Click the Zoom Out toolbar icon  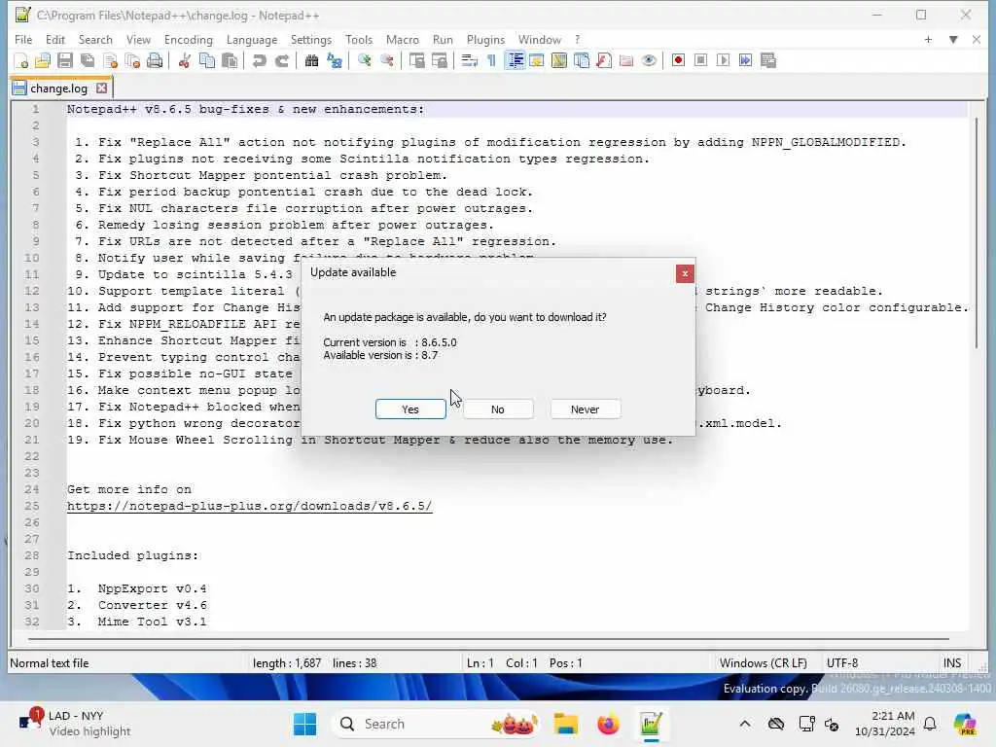[386, 61]
